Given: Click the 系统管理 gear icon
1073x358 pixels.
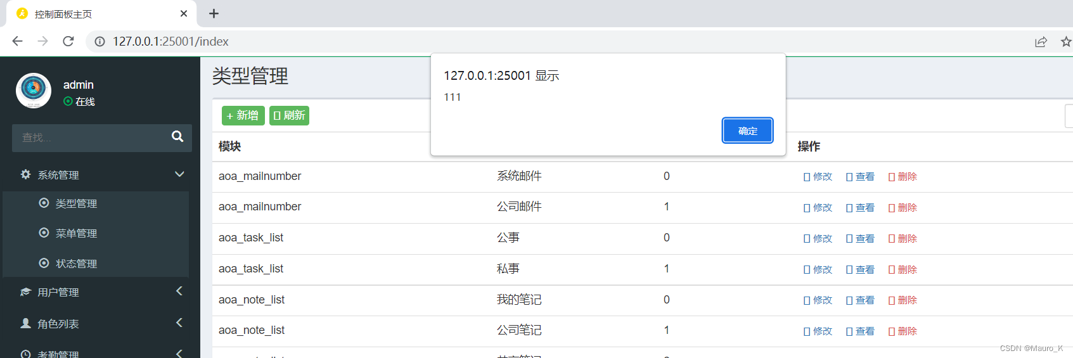Looking at the screenshot, I should 25,174.
